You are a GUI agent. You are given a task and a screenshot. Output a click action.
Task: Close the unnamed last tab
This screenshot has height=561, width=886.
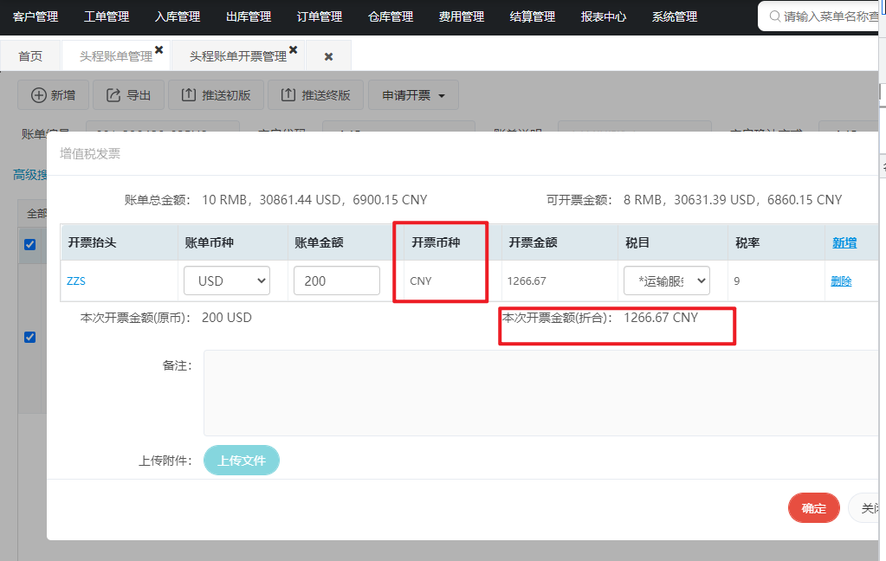coord(328,56)
